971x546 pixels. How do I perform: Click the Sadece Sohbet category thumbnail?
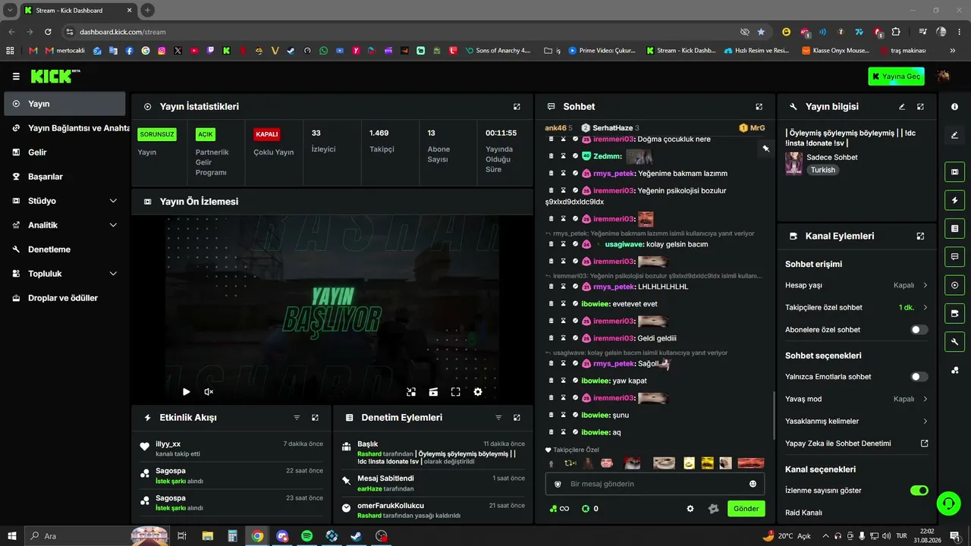click(793, 164)
